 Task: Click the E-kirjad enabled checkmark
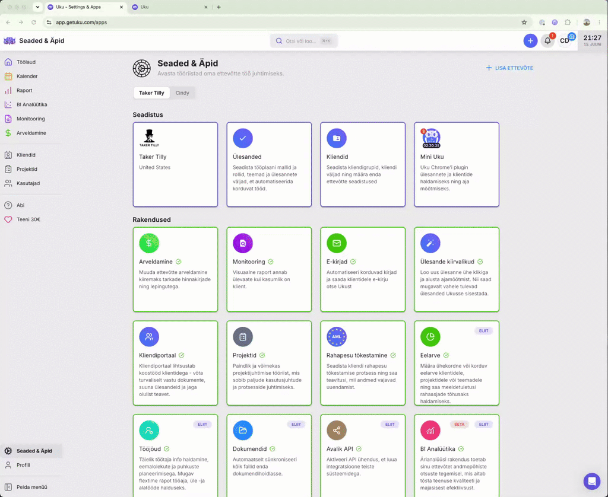click(353, 262)
